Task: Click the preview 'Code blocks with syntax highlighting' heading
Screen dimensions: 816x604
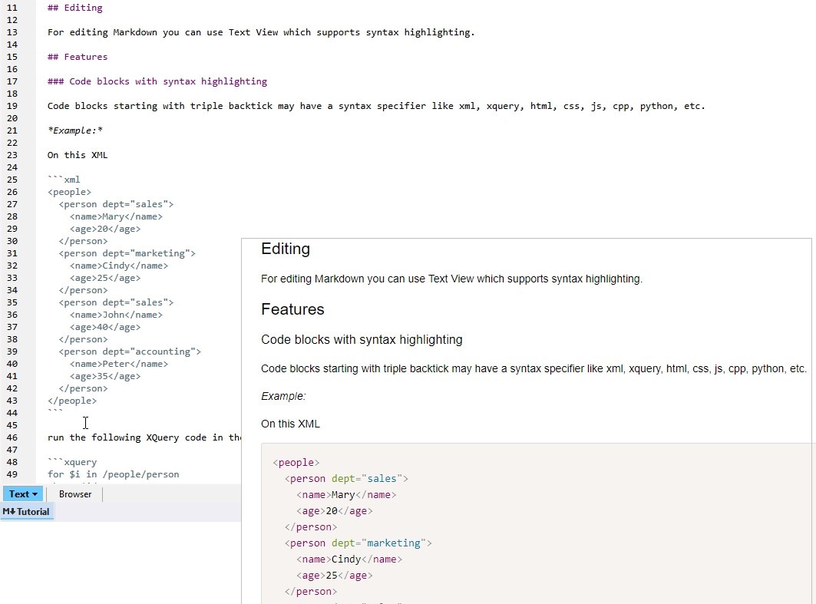Action: (x=362, y=339)
